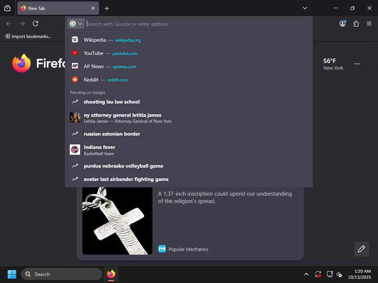Click the Firefox logo on new tab page
Image resolution: width=378 pixels, height=283 pixels.
[21, 63]
